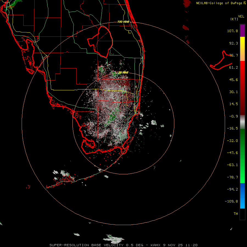Click the 61.2 value on the velocity scale
This screenshot has height=247, width=247.
pyautogui.click(x=234, y=68)
